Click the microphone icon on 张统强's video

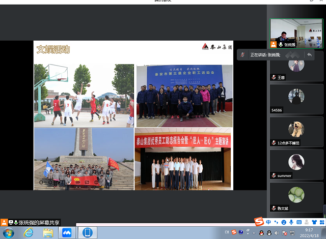280,45
